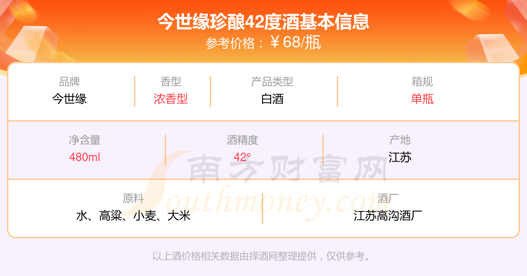This screenshot has height=276, width=527.
Task: Click the 白酒 product type value
Action: (x=272, y=99)
